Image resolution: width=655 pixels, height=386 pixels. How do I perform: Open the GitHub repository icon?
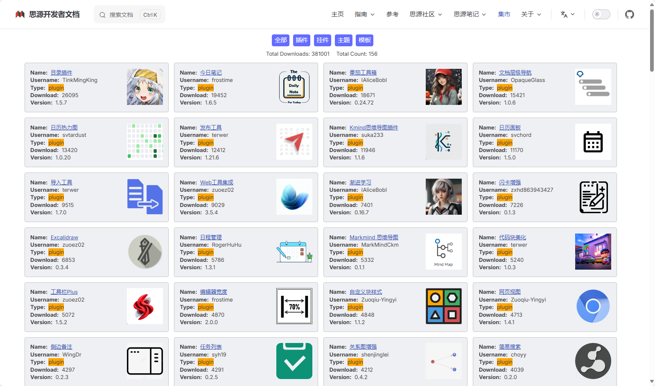[x=630, y=14]
